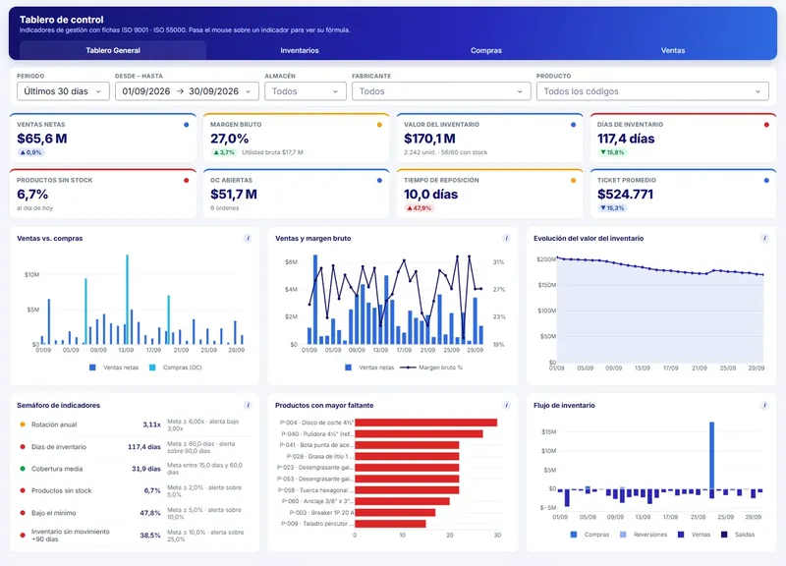The image size is (786, 566).
Task: Click the Compras swatch in Flujo de inventario legend
Action: (574, 535)
